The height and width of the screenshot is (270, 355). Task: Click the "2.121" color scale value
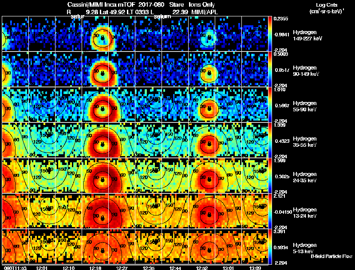pos(280,196)
